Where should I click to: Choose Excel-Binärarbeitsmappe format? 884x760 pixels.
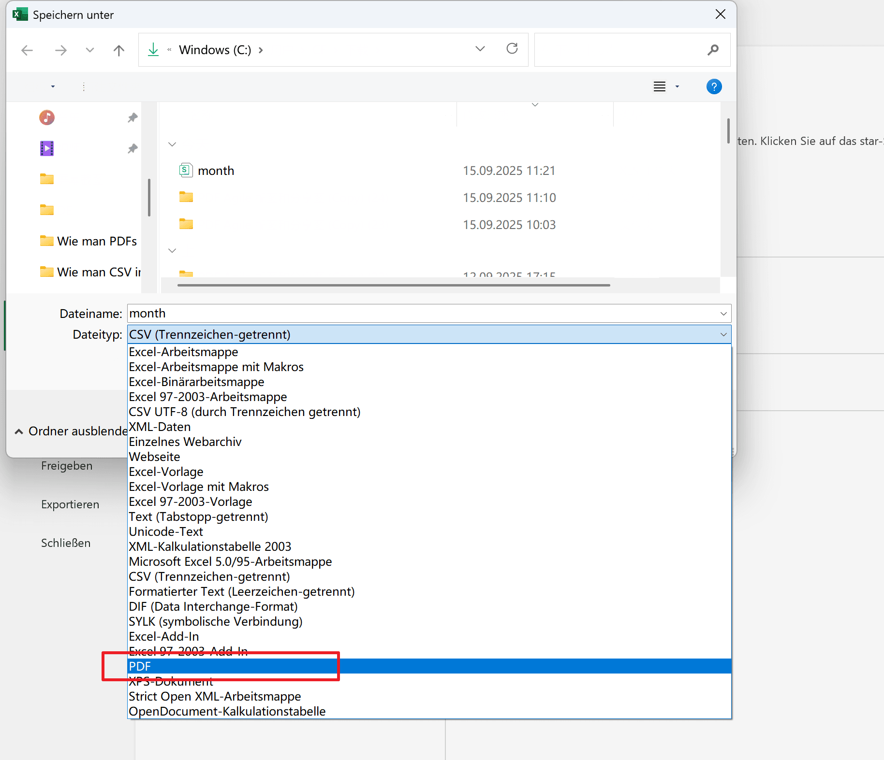[x=429, y=382]
